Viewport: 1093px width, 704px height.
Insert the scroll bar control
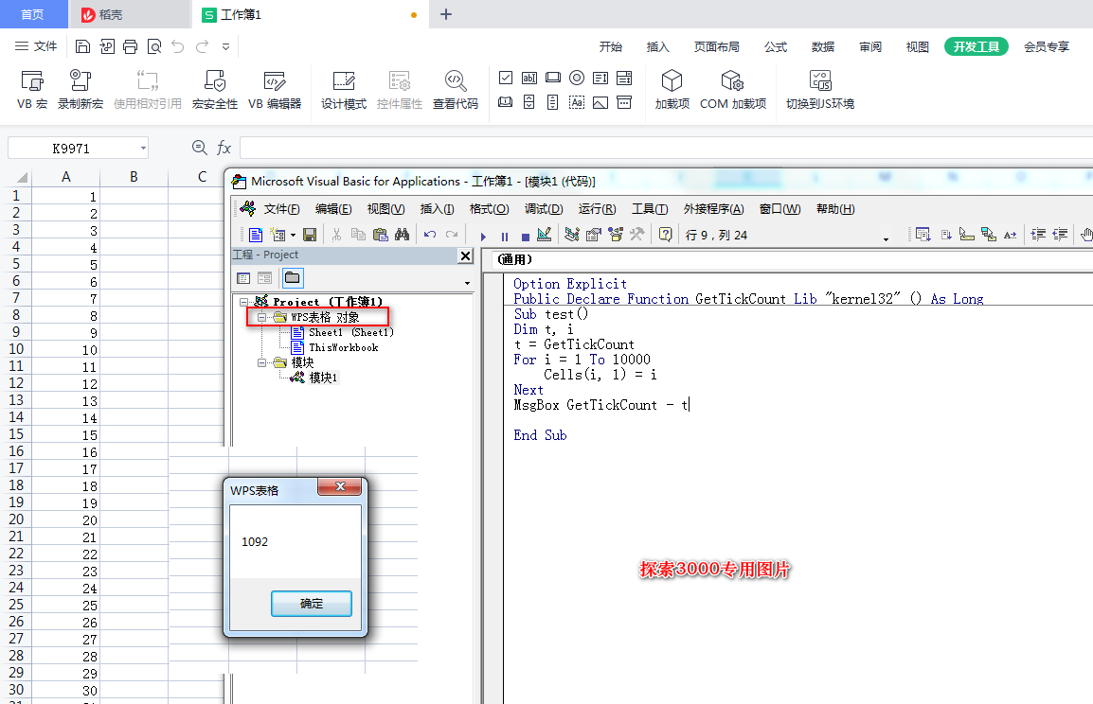pyautogui.click(x=553, y=102)
